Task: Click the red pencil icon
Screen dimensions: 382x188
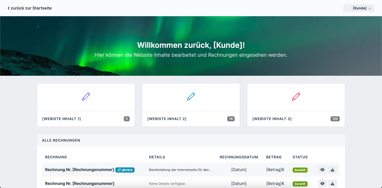Action: coord(296,97)
